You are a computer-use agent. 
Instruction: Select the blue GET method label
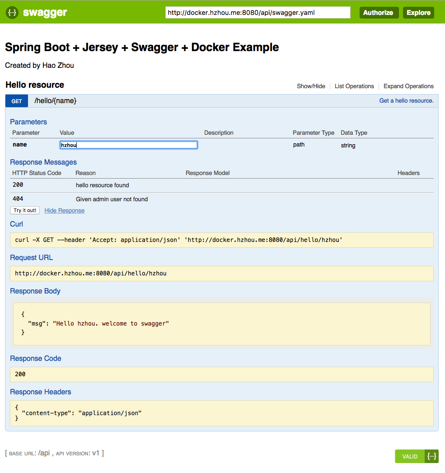click(x=16, y=100)
